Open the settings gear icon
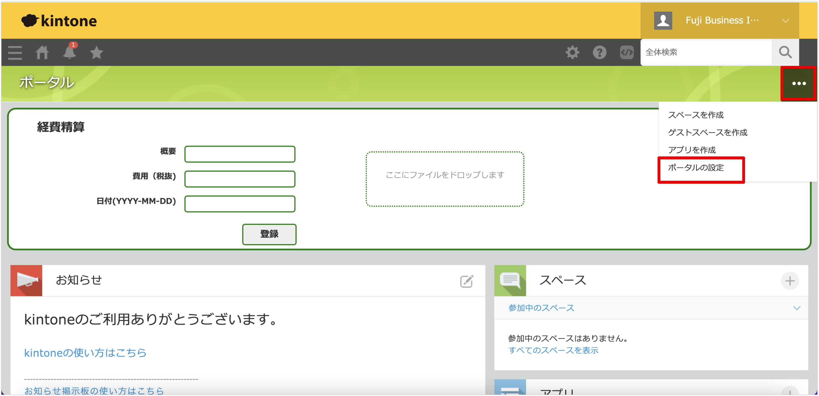This screenshot has width=819, height=396. click(x=572, y=52)
